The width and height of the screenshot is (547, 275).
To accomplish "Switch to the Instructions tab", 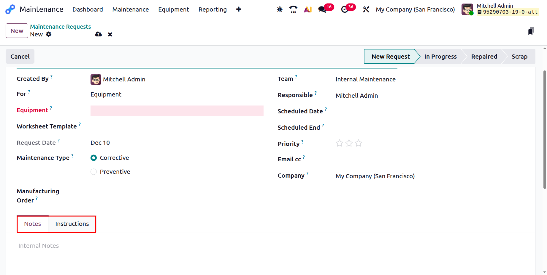I will pyautogui.click(x=72, y=224).
